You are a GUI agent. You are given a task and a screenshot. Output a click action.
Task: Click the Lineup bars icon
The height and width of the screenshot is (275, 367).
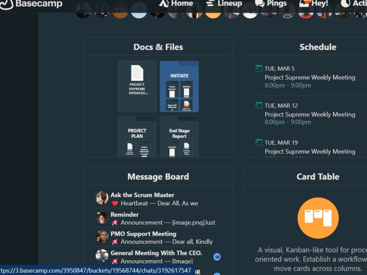(210, 3)
